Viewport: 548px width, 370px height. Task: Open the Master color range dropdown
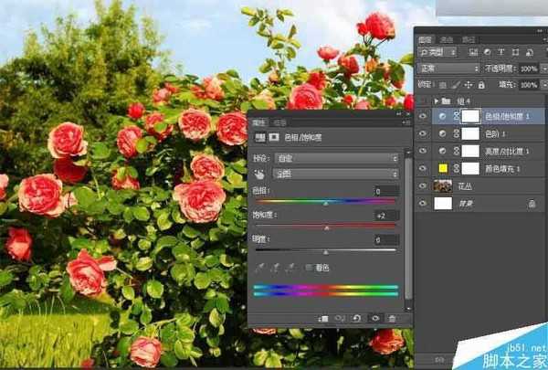(x=336, y=174)
